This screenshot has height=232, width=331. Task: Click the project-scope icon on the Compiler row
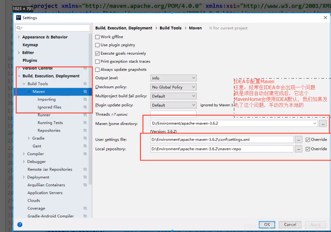[85, 154]
